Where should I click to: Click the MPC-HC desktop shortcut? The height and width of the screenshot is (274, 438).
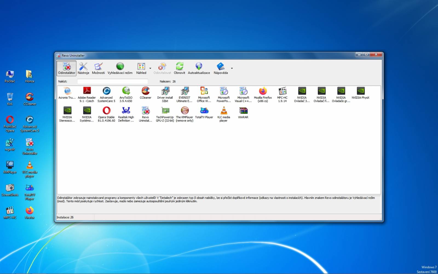(10, 213)
